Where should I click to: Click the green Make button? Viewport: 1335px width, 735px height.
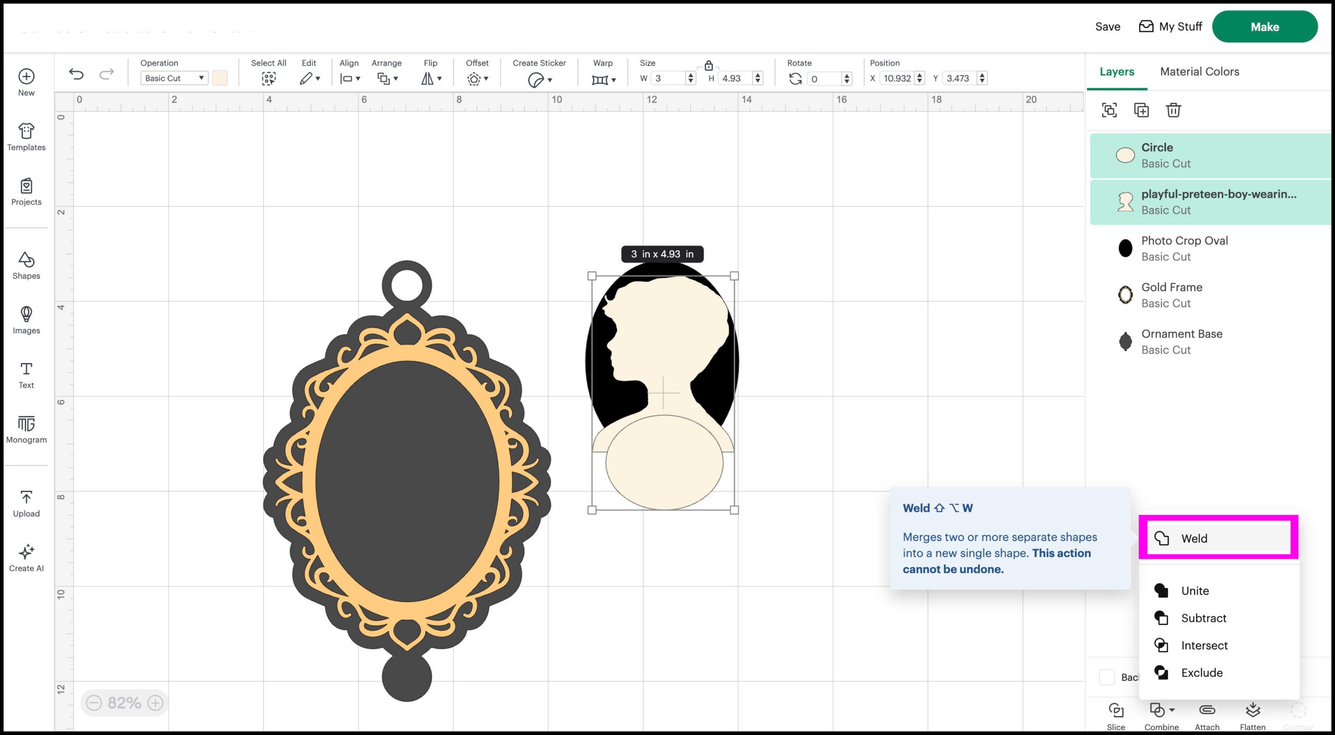coord(1265,27)
